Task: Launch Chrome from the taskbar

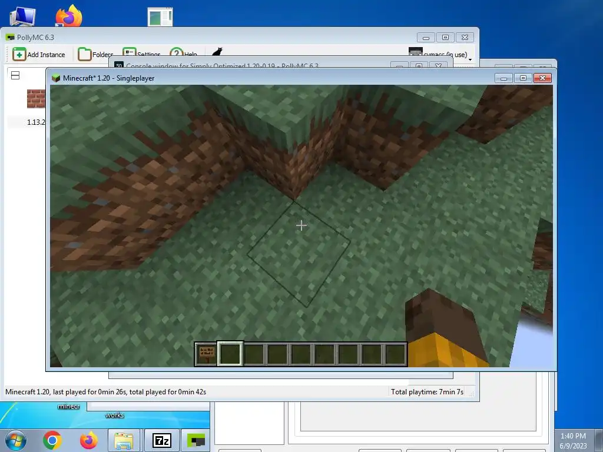Action: 52,440
